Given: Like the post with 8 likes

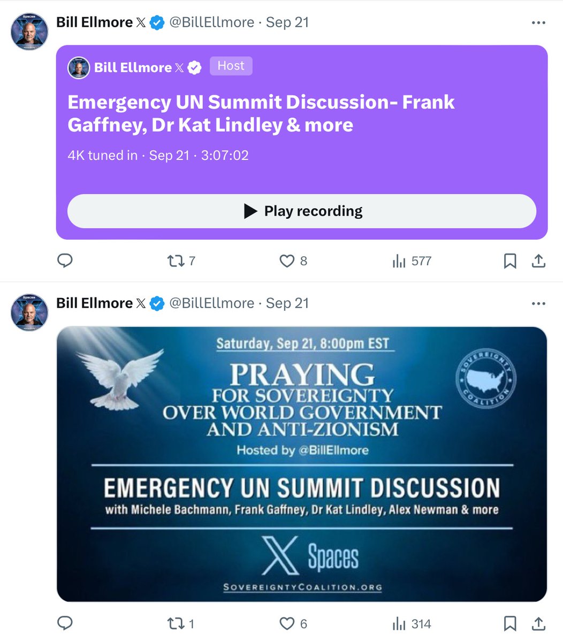Looking at the screenshot, I should (293, 261).
